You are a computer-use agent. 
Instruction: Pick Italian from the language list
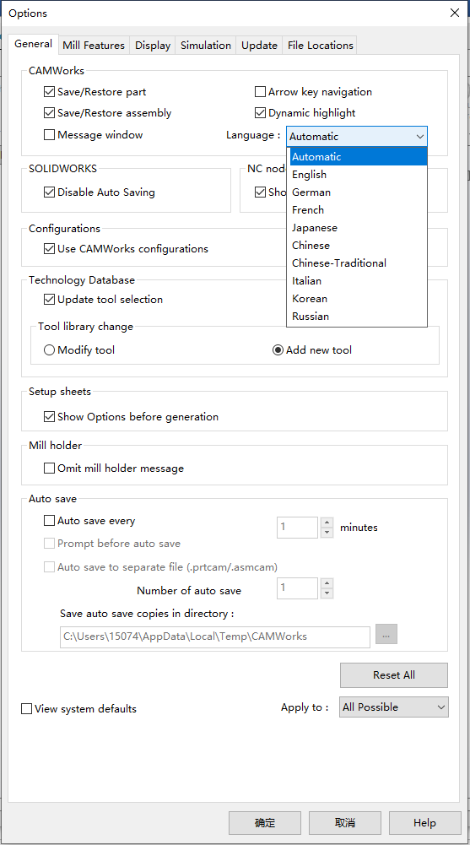(357, 281)
